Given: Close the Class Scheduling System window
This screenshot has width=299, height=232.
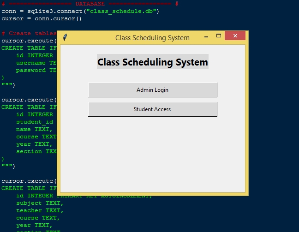Looking at the screenshot, I should point(235,36).
